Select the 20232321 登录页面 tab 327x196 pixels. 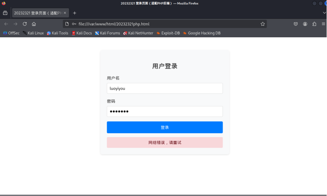[41, 13]
